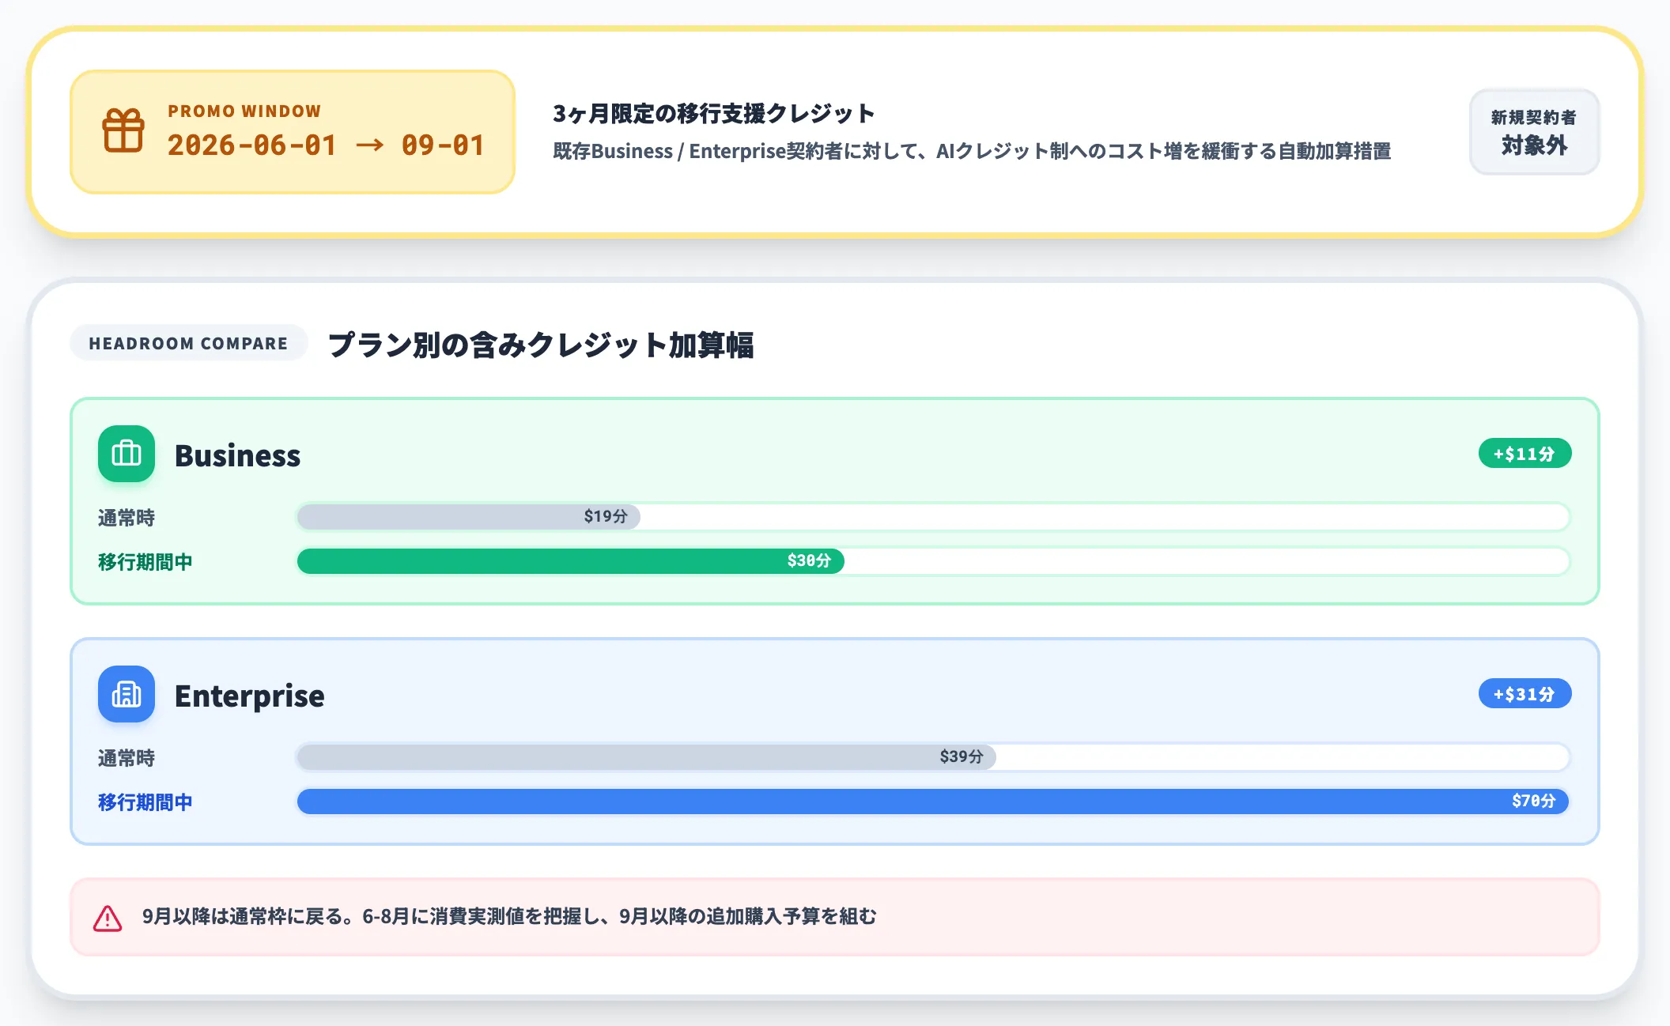
Task: Click the Enterprise 通常時 $39分 bar
Action: pos(647,757)
